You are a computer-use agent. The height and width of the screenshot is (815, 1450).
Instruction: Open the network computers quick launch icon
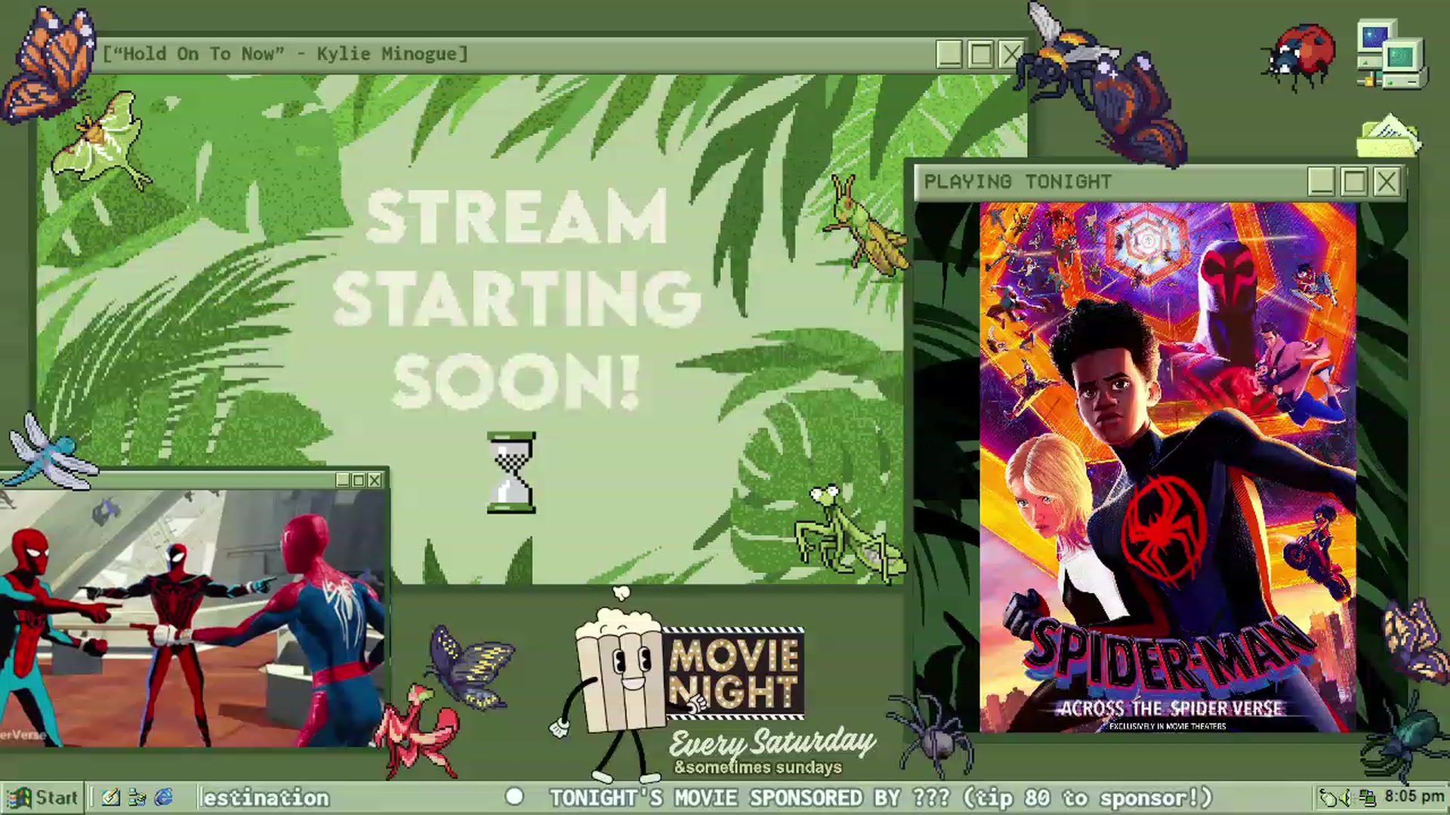coord(137,798)
